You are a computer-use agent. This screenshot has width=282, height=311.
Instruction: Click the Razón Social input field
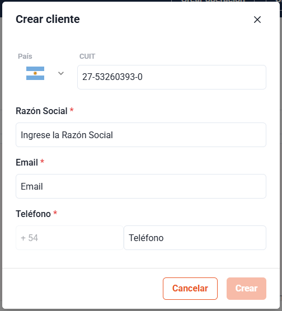(141, 135)
